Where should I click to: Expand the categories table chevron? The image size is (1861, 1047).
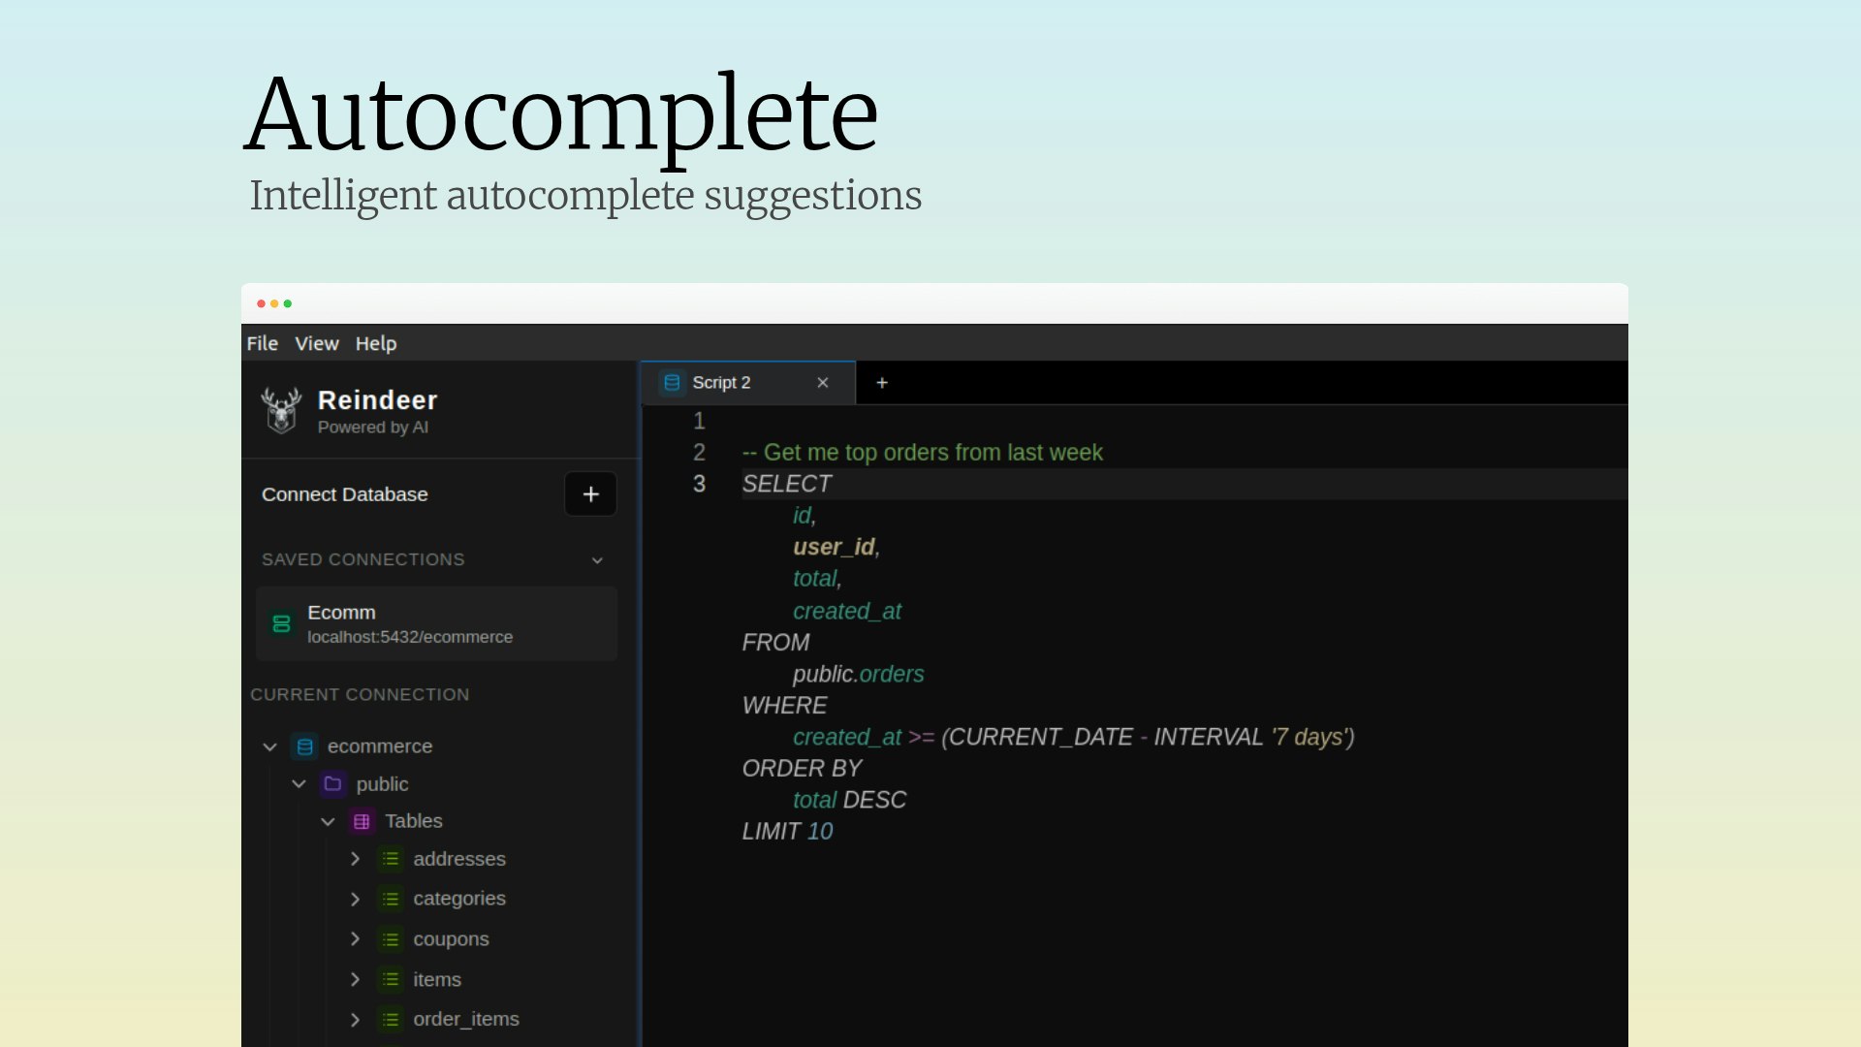point(355,899)
